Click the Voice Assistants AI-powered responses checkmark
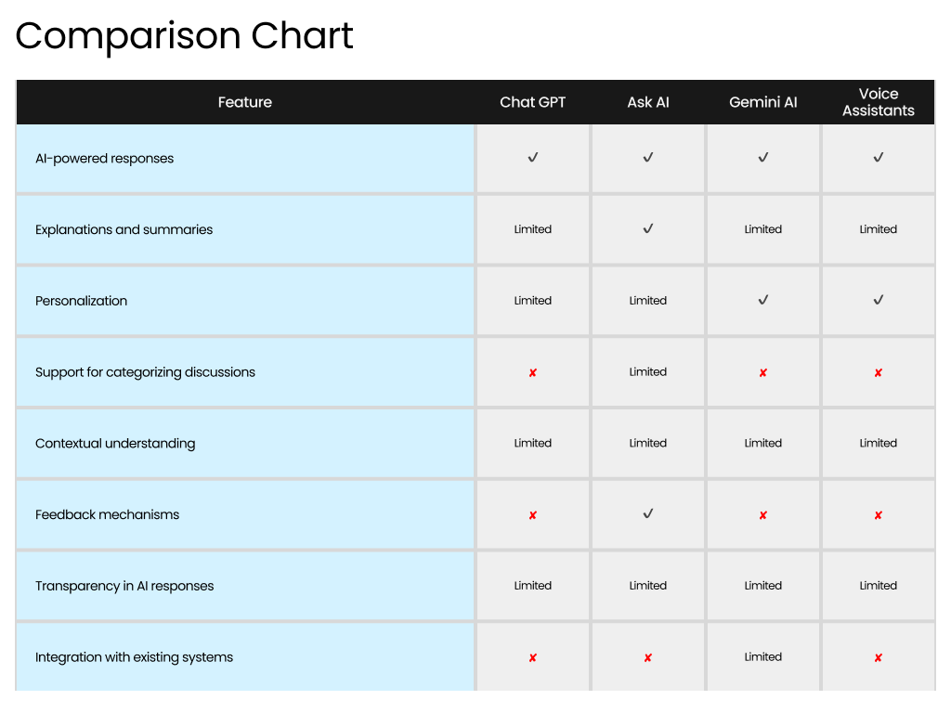The image size is (951, 713). click(x=879, y=158)
